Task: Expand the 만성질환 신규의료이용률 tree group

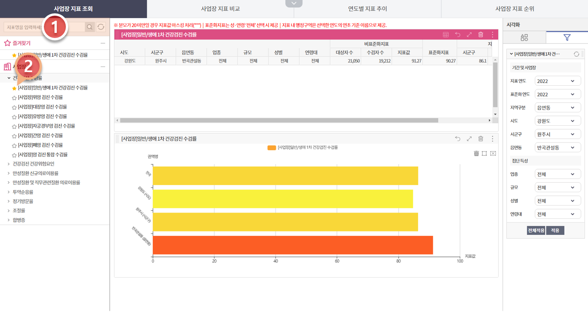Action: pos(9,173)
